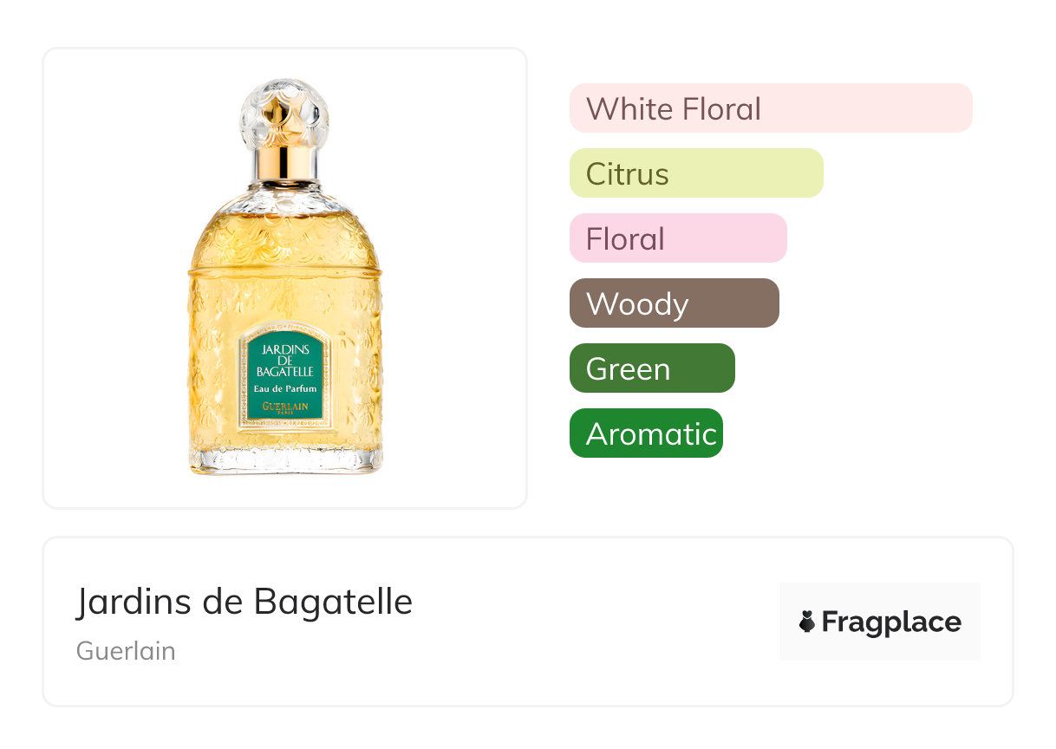Click the Aromatic accord bar
The width and height of the screenshot is (1056, 749).
[645, 433]
